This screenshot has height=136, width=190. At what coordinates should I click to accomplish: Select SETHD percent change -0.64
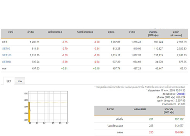[x=97, y=62]
